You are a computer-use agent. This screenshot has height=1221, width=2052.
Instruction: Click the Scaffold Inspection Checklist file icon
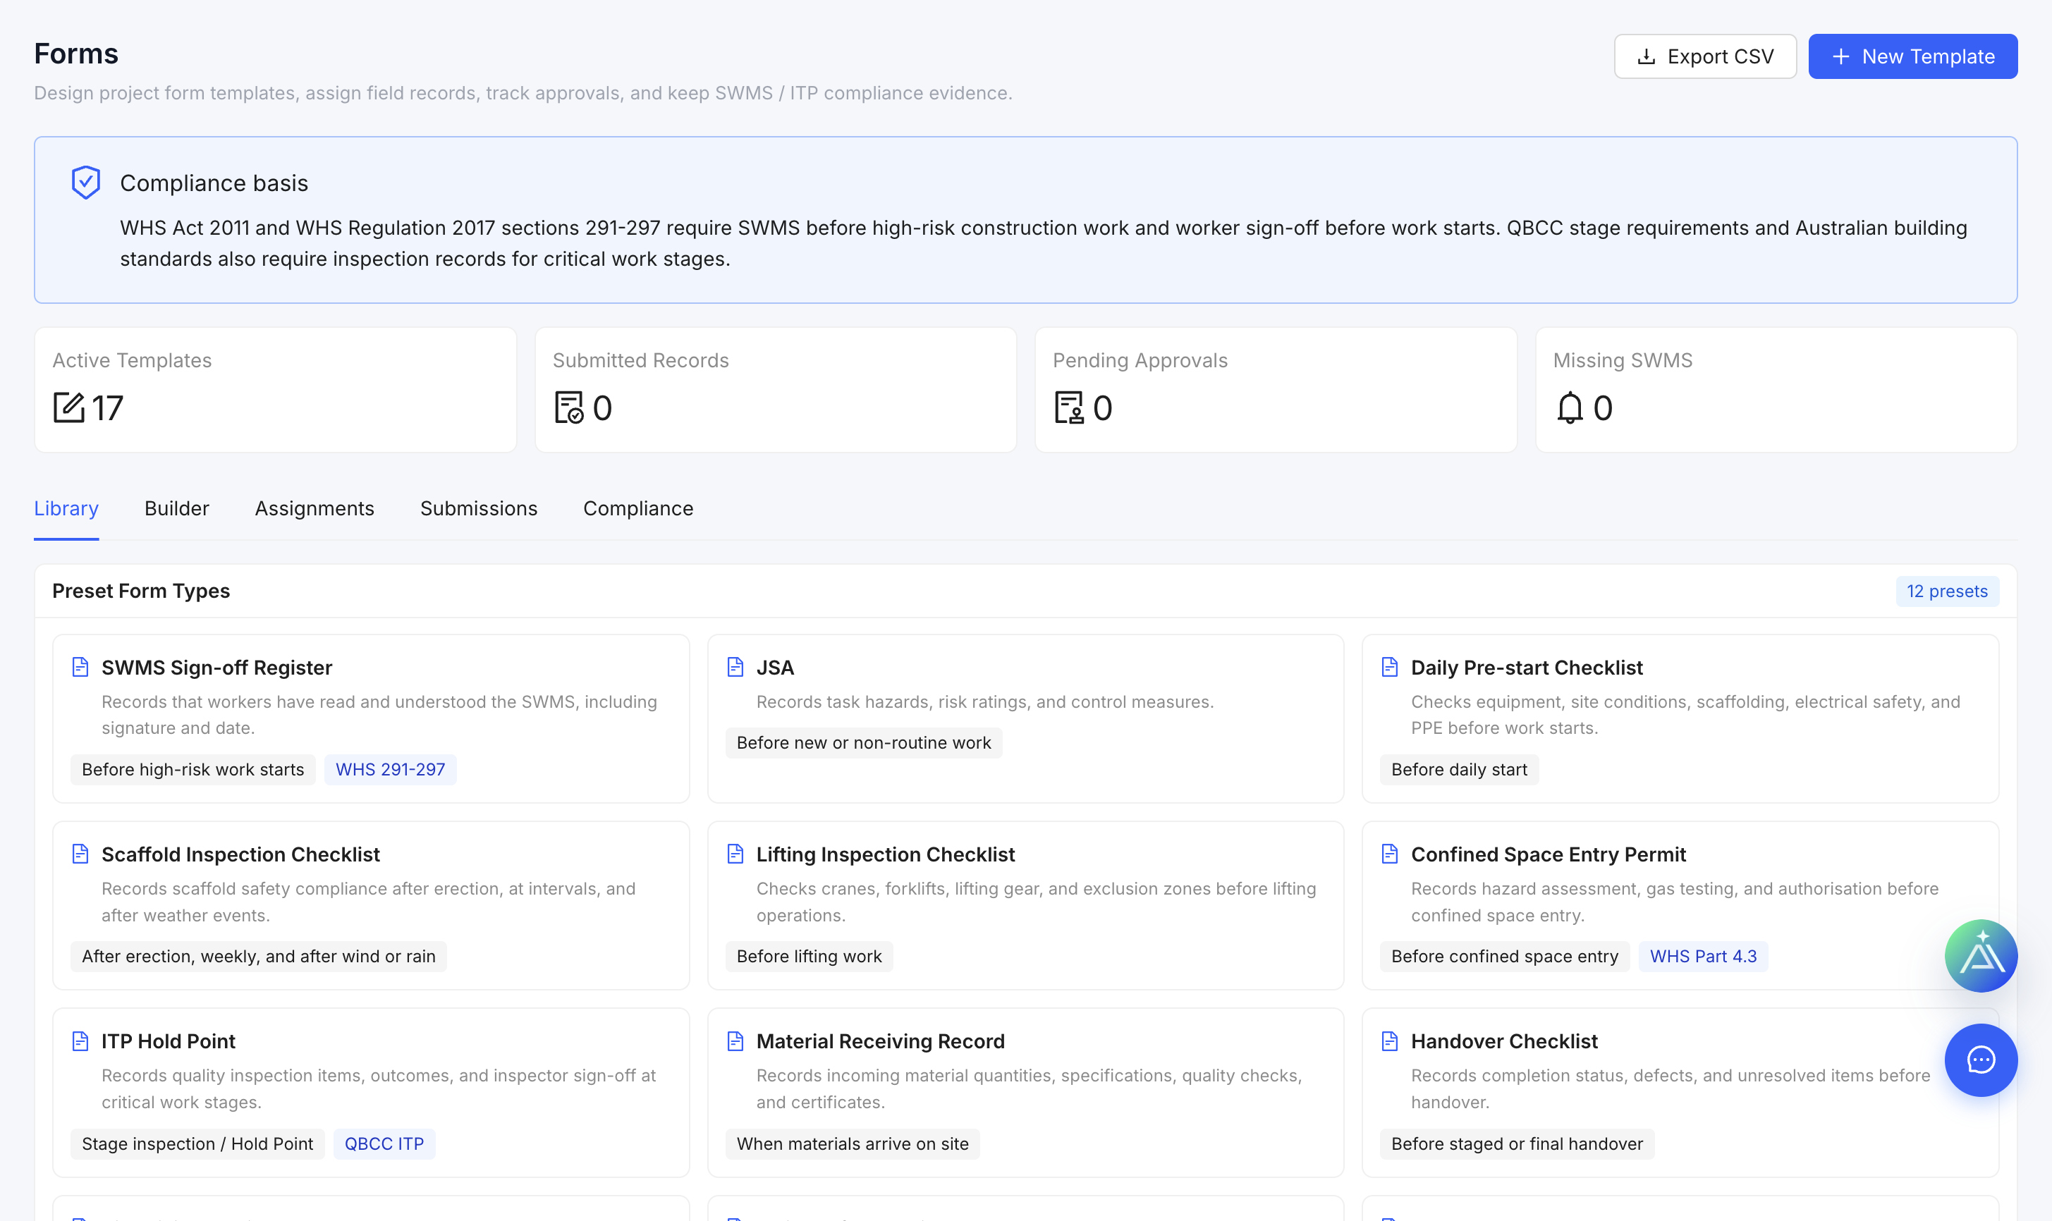point(80,853)
